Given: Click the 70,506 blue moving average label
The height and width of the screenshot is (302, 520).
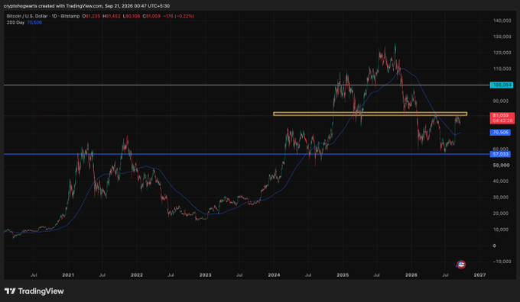Looking at the screenshot, I should coord(500,132).
